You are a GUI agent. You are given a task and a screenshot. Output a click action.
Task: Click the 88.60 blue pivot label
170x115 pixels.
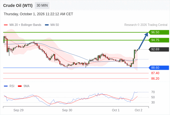coord(159,68)
